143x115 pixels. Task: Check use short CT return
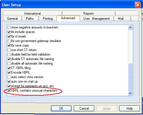coord(9,50)
